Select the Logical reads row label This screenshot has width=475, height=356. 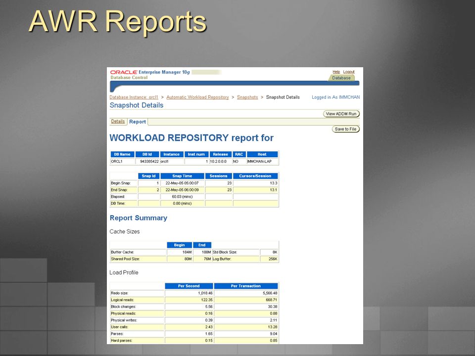pos(122,300)
